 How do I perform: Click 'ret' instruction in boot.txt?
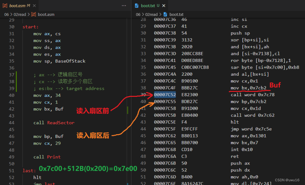point(235,156)
